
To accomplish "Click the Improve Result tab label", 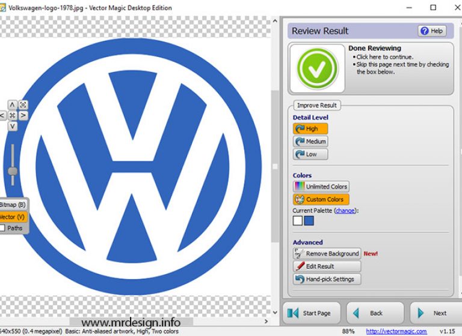I will pos(317,105).
